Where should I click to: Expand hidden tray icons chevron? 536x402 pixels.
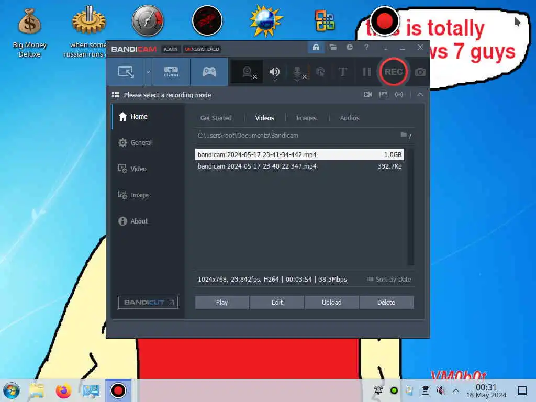point(456,390)
